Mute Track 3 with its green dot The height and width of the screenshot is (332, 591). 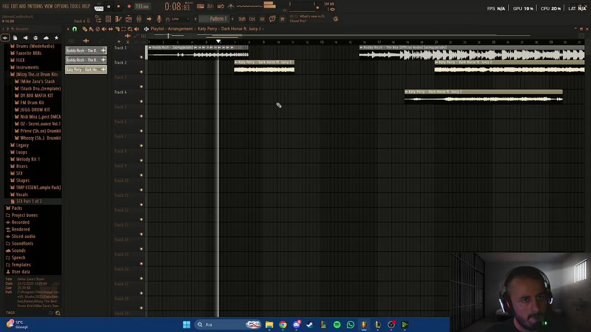click(141, 86)
